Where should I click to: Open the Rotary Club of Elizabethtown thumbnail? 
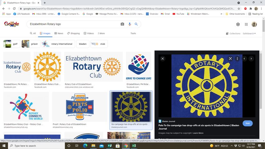[94, 67]
